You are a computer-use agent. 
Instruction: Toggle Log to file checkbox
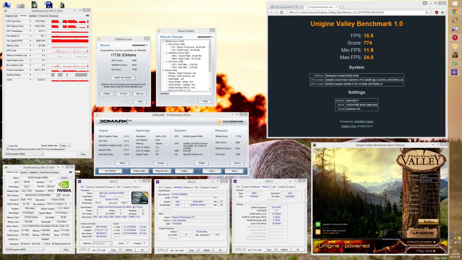pyautogui.click(x=8, y=146)
